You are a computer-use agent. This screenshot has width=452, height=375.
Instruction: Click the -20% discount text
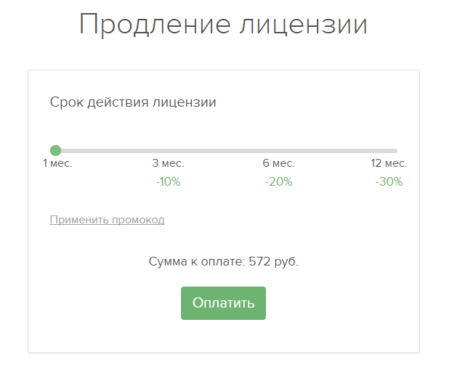coord(278,181)
